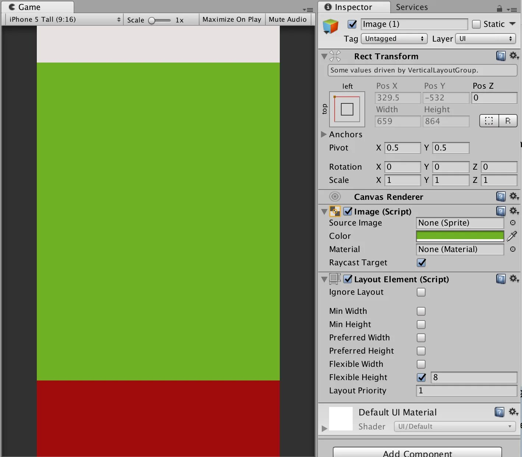Pick a color with the eyedropper
Viewport: 522px width, 457px height.
pyautogui.click(x=512, y=236)
